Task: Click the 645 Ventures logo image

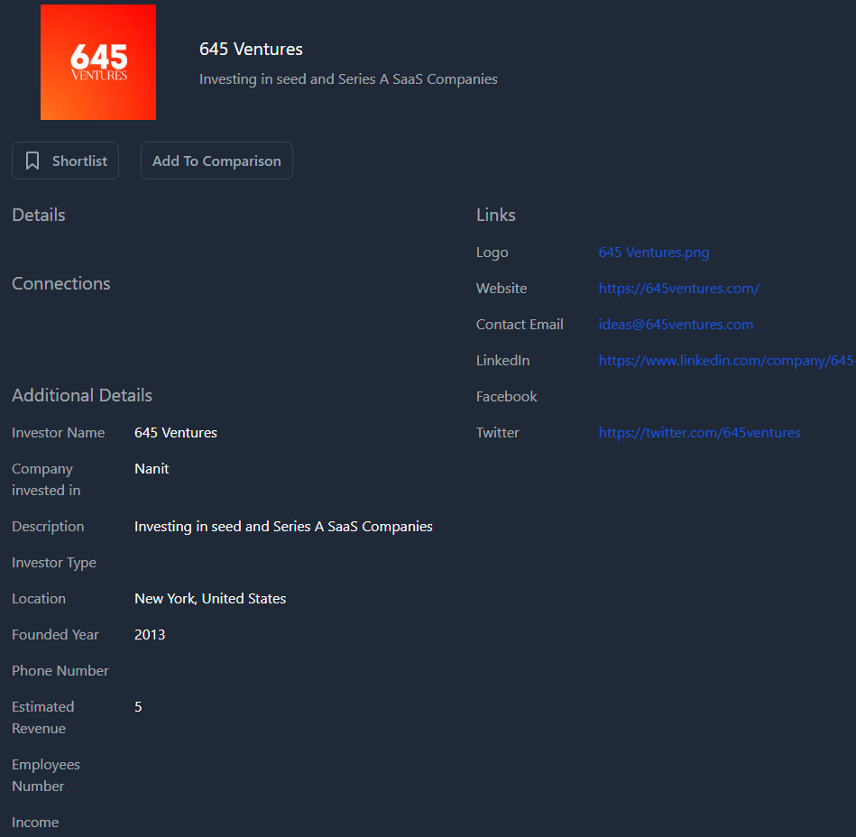Action: tap(98, 62)
